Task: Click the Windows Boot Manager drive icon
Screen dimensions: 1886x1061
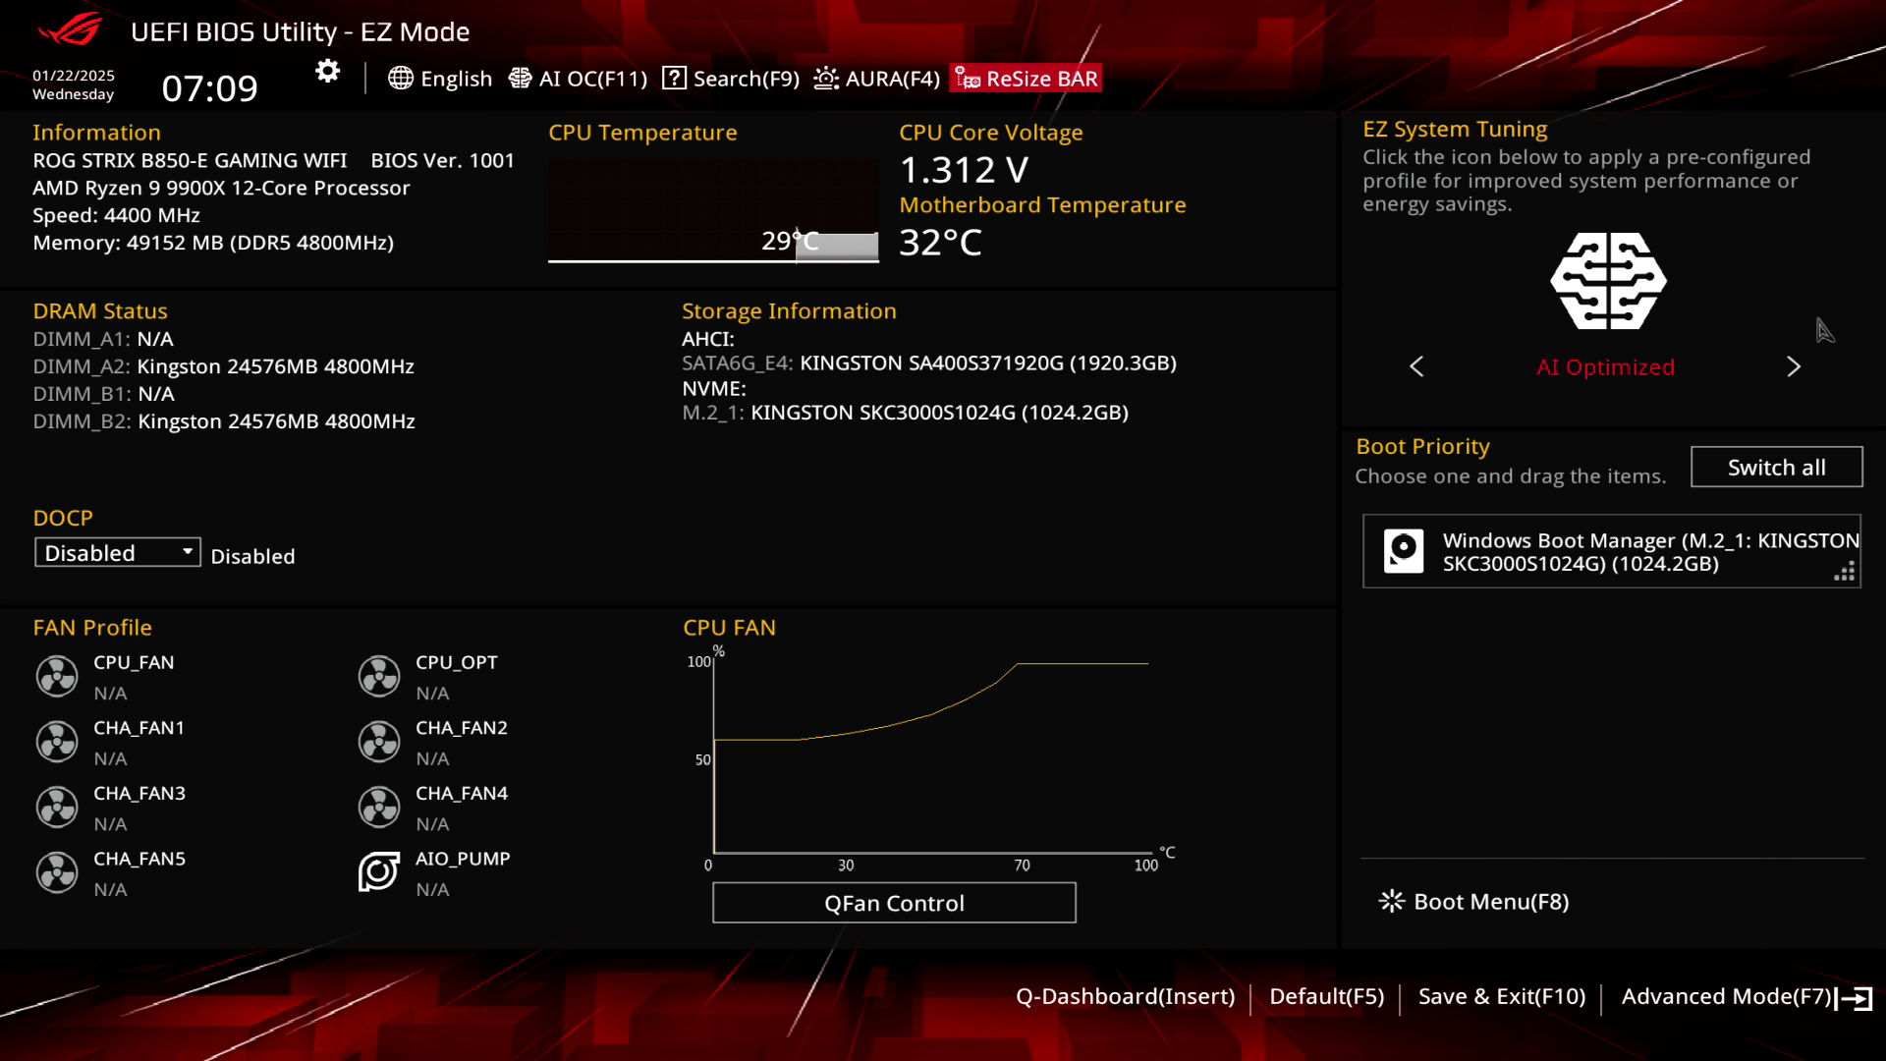Action: pos(1404,551)
